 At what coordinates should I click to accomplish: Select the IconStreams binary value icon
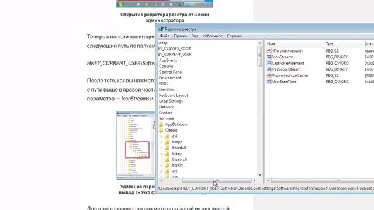pos(269,57)
